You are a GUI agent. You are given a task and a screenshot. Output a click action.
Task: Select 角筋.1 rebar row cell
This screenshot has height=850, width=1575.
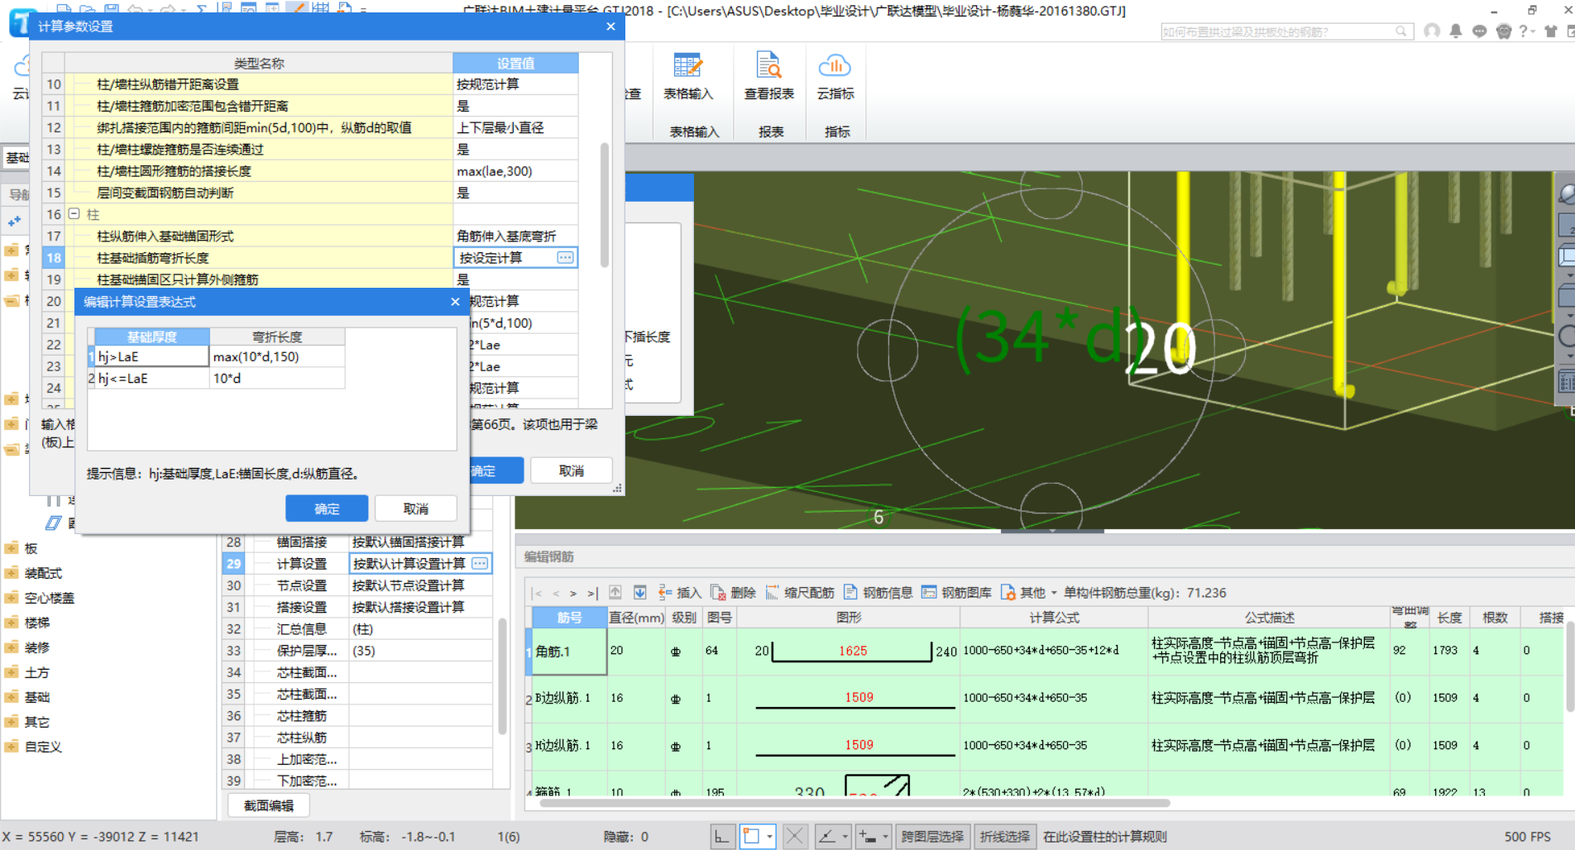(x=569, y=652)
